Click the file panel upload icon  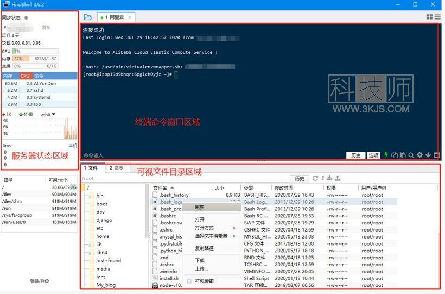tap(338, 178)
